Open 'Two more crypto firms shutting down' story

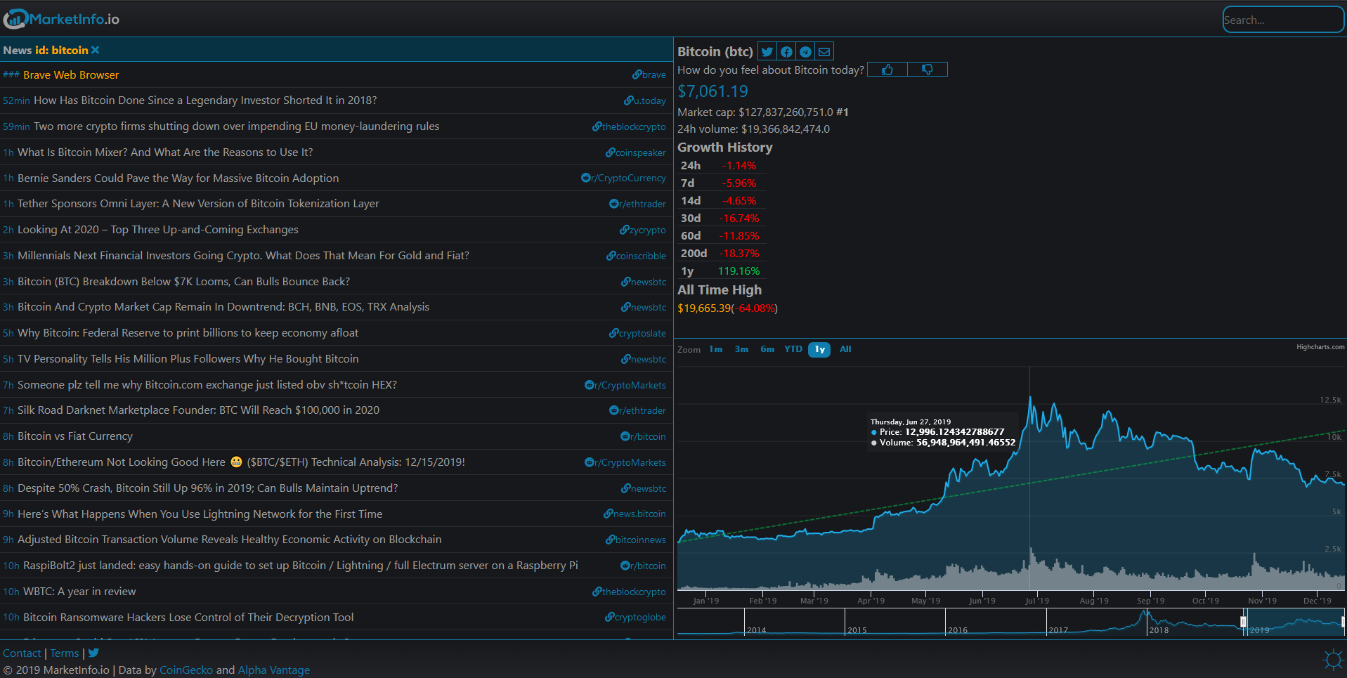pos(236,126)
